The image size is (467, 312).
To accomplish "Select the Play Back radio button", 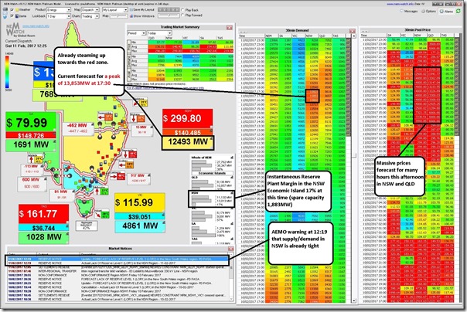I will coord(183,10).
